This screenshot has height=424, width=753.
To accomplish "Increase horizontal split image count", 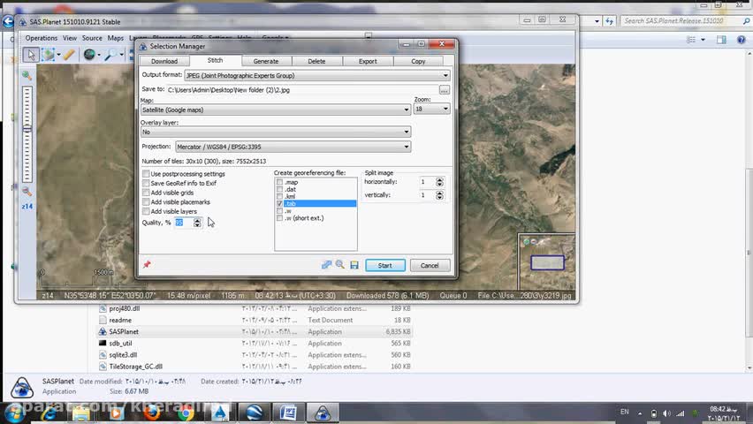I will (x=439, y=179).
